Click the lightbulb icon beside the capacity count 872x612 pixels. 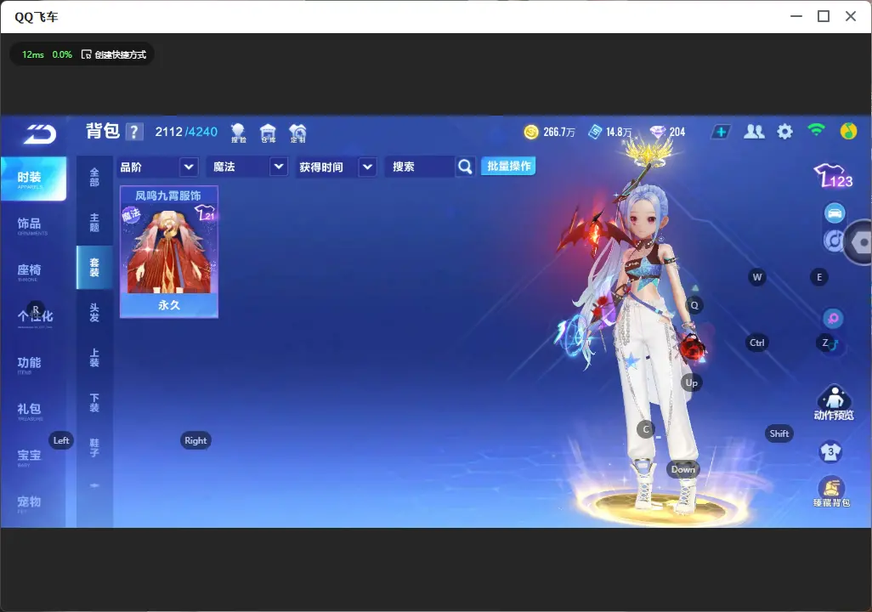(x=238, y=133)
